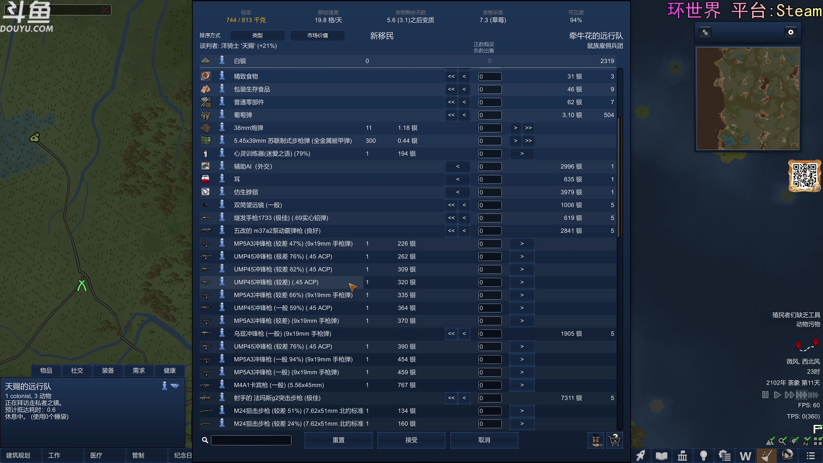This screenshot has height=463, width=823.
Task: Set game speed to triple fast-forward
Action: (x=801, y=395)
